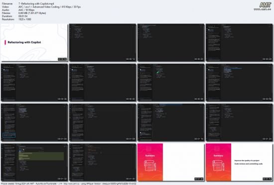Screen dimensions: 274x185
Task: Click the Audio info 'AAC / 93 Kbps'
Action: tap(26, 10)
